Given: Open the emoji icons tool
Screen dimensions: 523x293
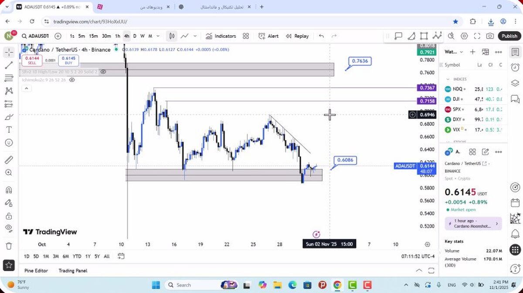Looking at the screenshot, I should click(x=9, y=143).
